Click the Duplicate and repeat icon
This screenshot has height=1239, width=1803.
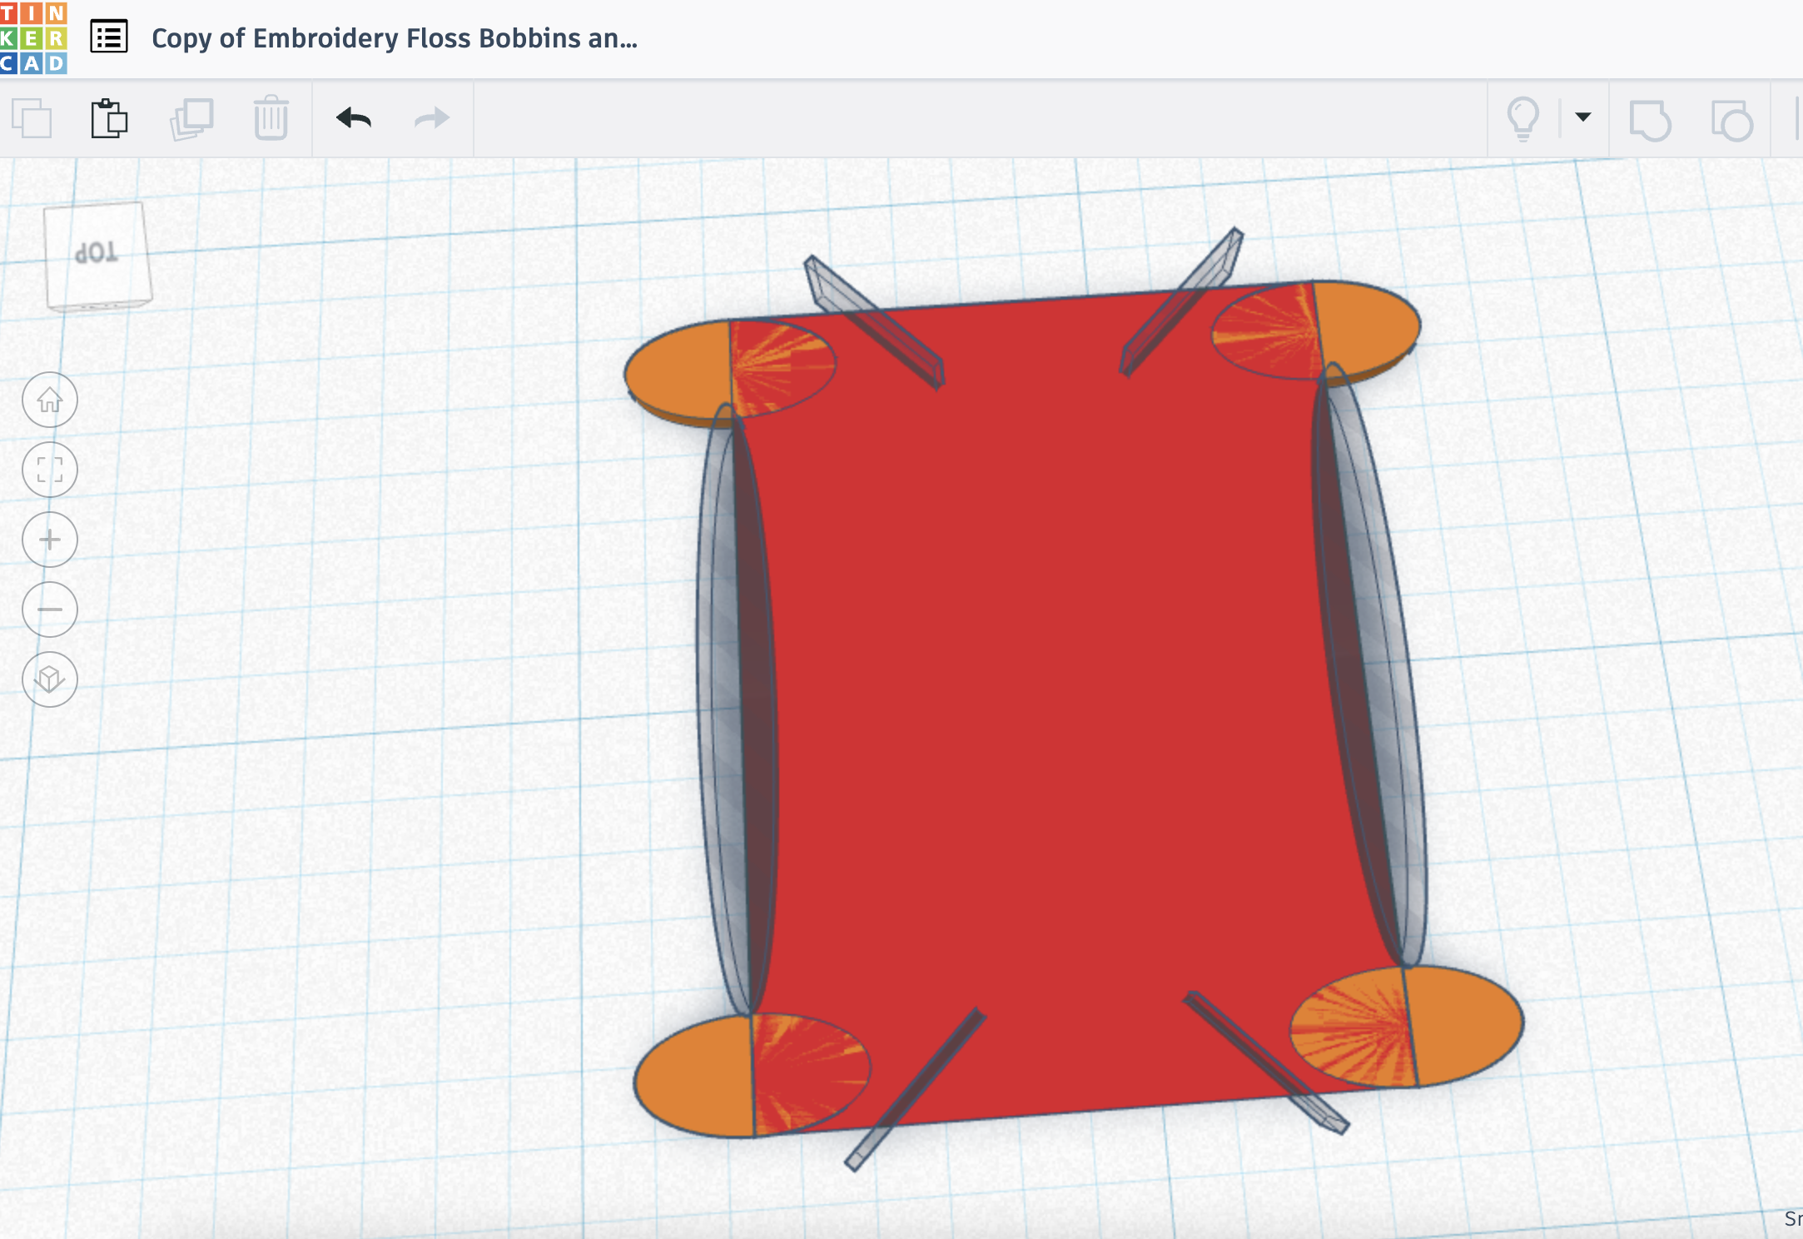tap(192, 118)
